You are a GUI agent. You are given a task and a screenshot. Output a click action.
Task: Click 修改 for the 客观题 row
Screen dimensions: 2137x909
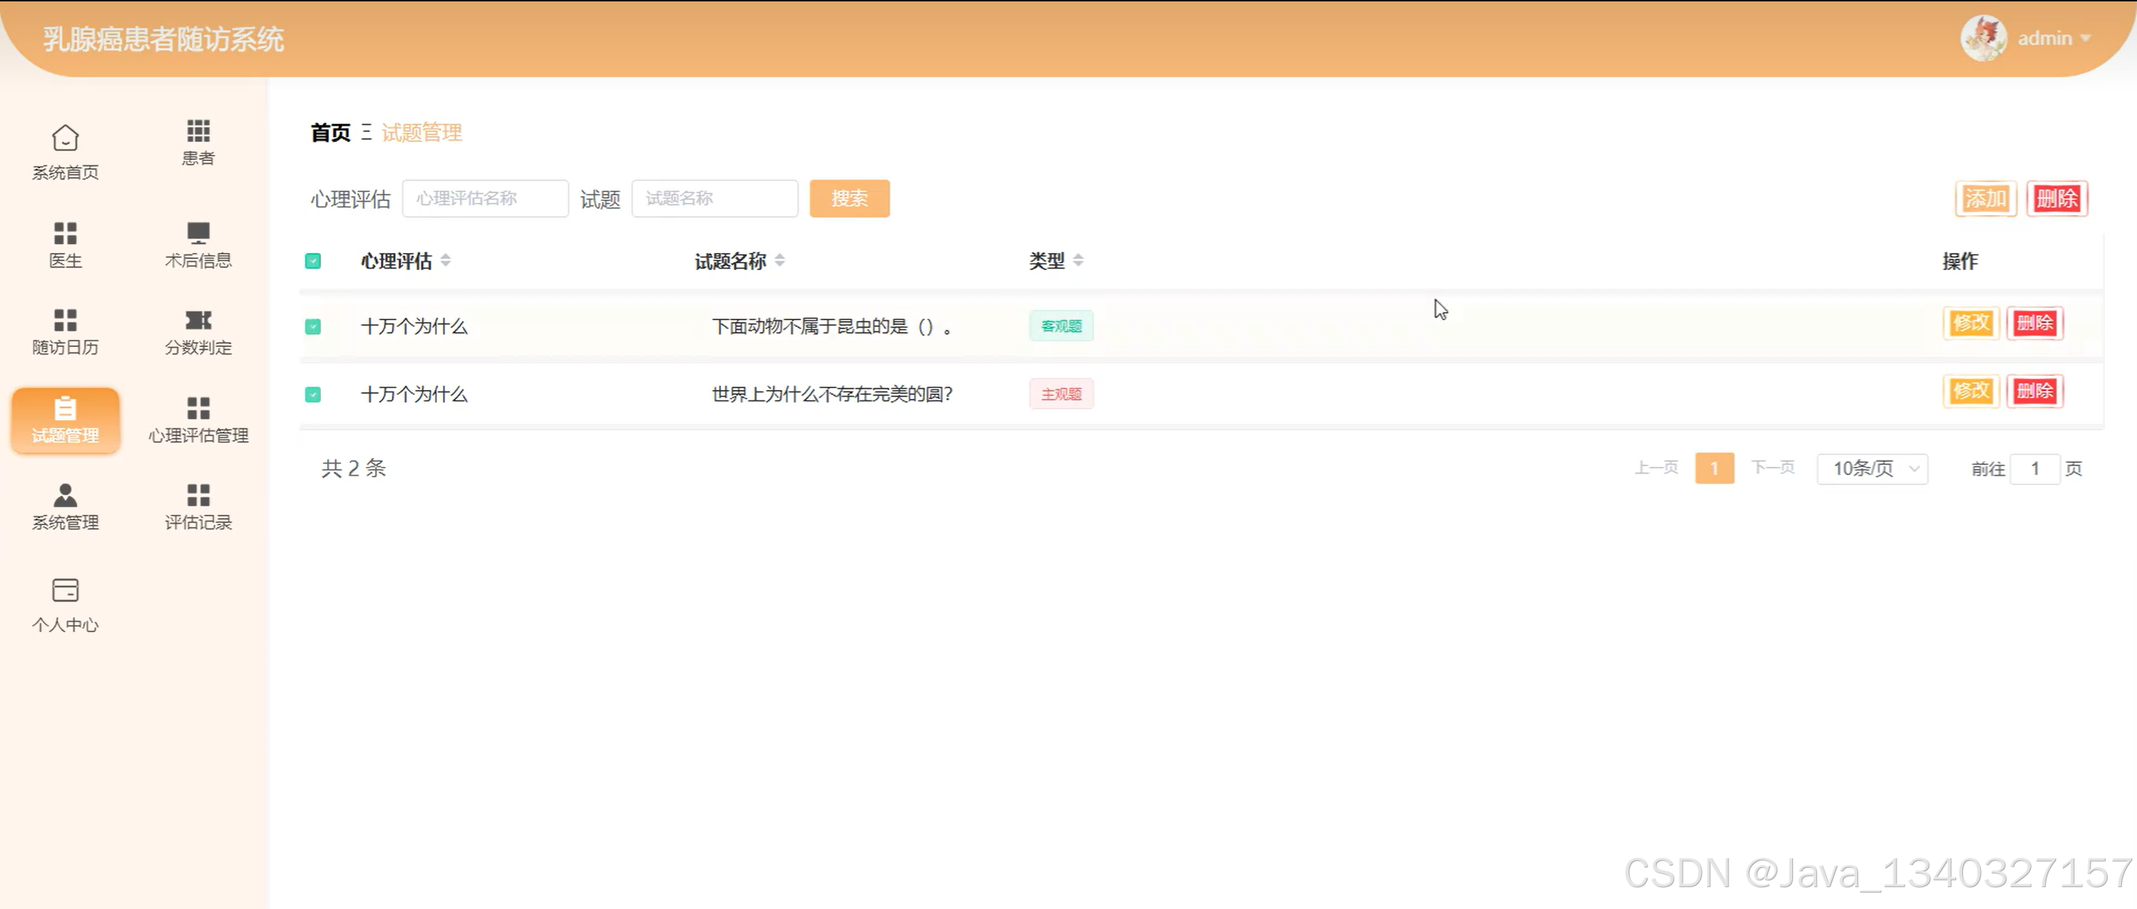tap(1971, 323)
